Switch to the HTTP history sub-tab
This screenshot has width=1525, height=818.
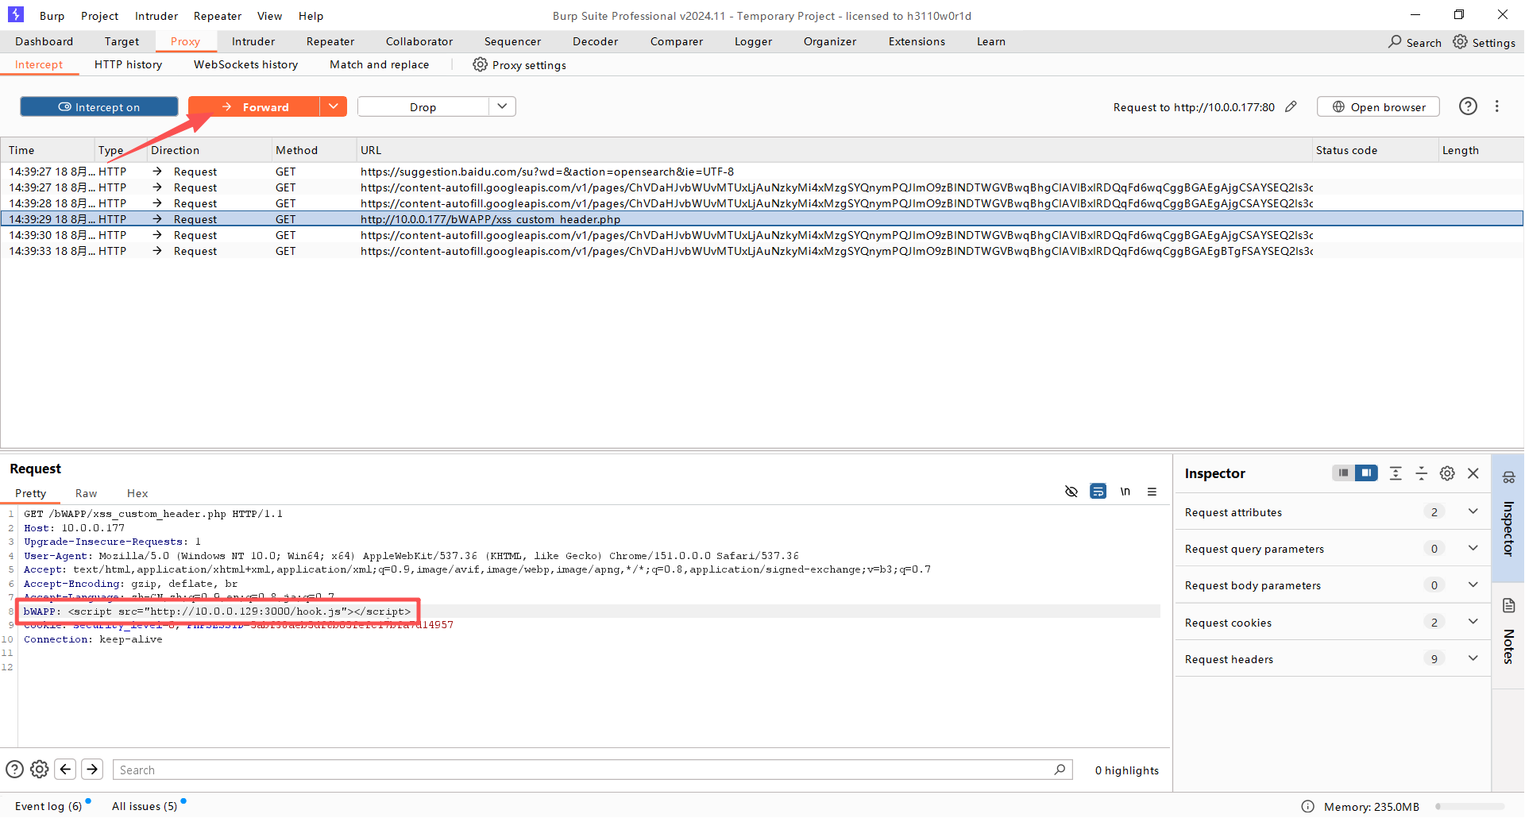[129, 64]
